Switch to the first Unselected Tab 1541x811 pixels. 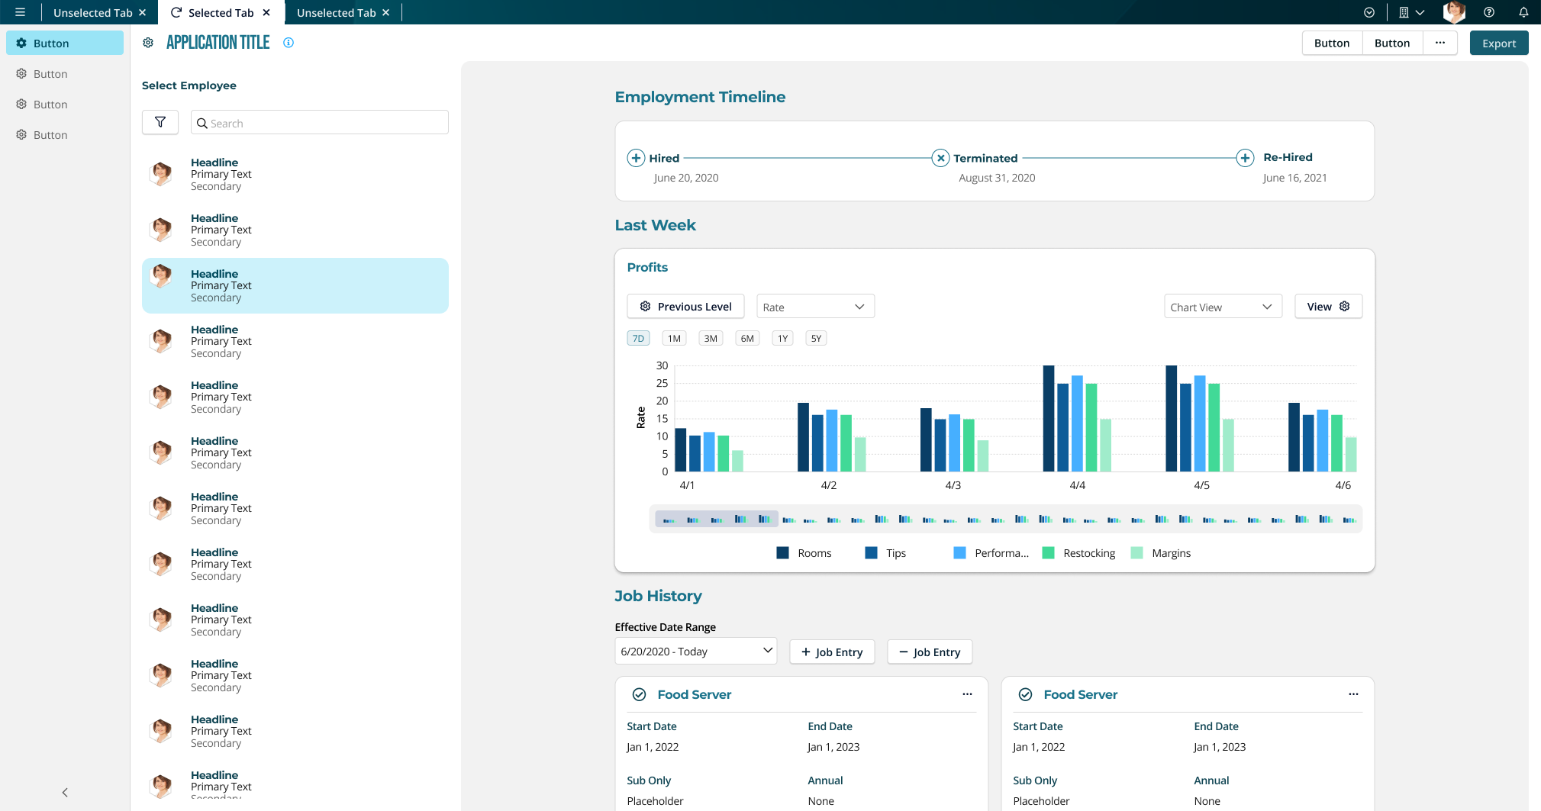coord(99,12)
